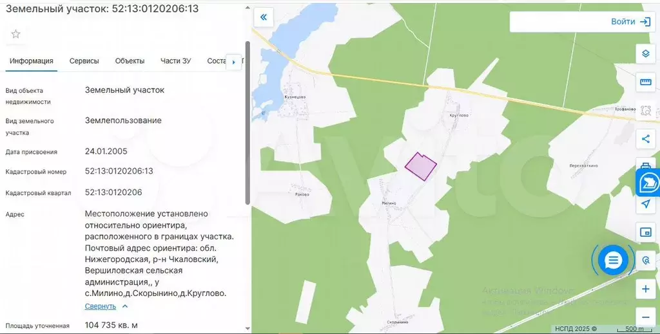Click the НСПД 2025 attribution text
The image size is (660, 334).
576,329
